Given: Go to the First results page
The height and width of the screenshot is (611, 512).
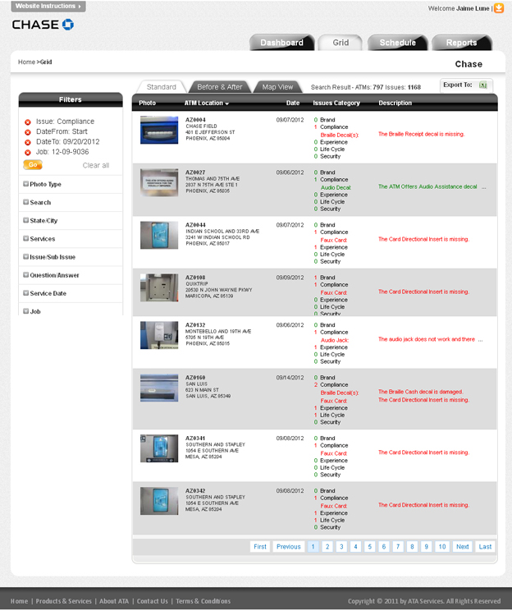Looking at the screenshot, I should pos(260,547).
